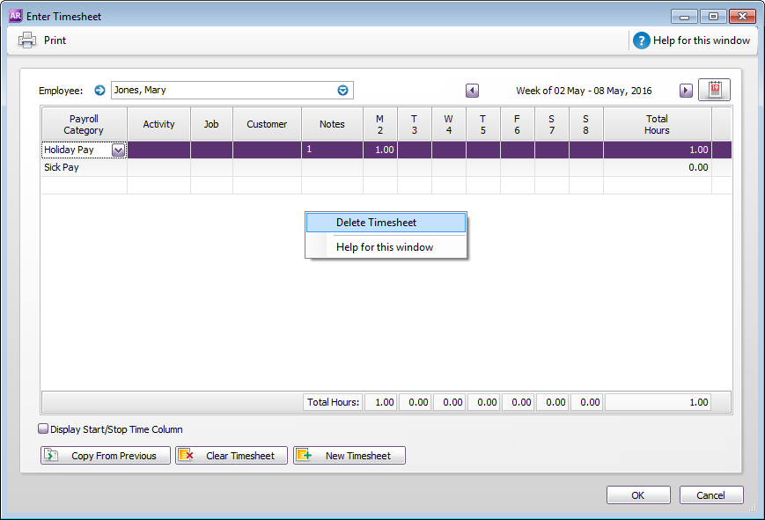Click the AR application icon in title bar
Screen dimensions: 765x520
(14, 16)
